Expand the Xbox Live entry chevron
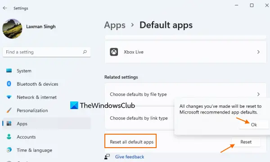Image resolution: width=270 pixels, height=162 pixels. click(x=258, y=52)
